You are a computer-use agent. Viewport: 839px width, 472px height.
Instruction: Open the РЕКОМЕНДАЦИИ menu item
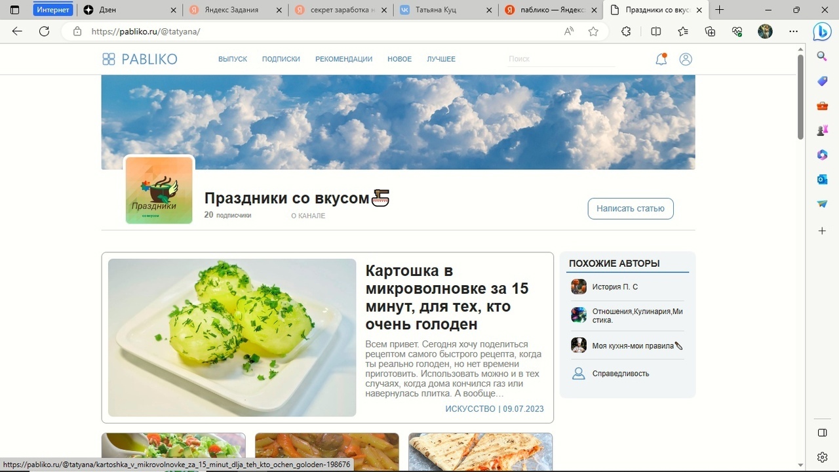[x=343, y=59]
